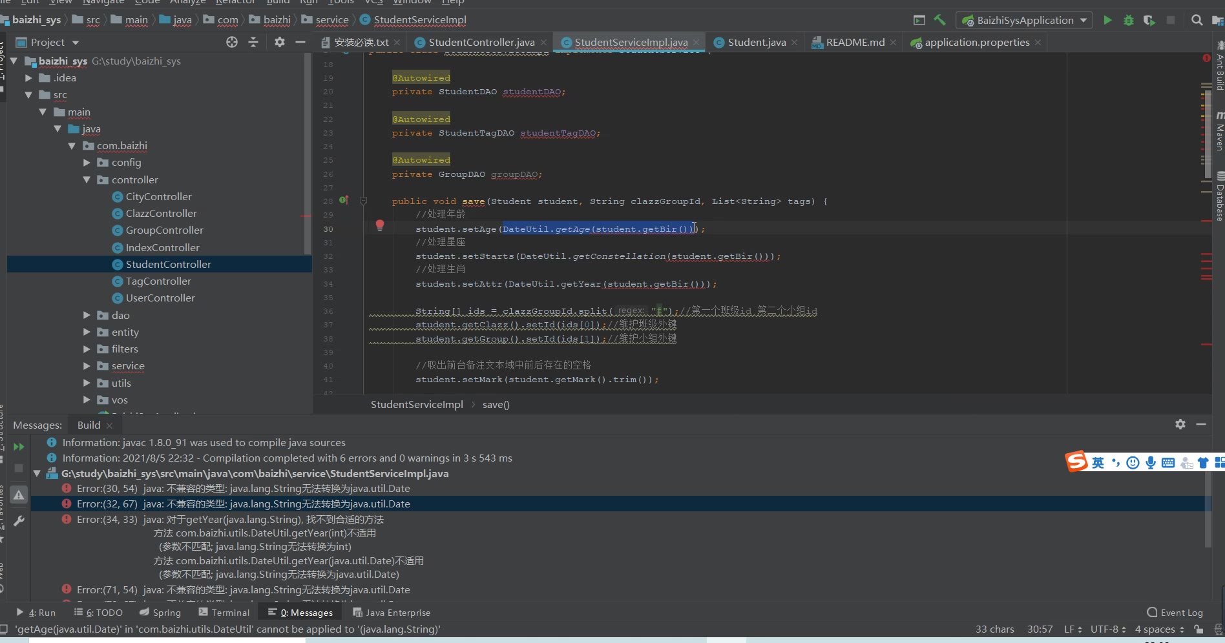
Task: Click the Rerun build double-arrow icon
Action: 19,447
